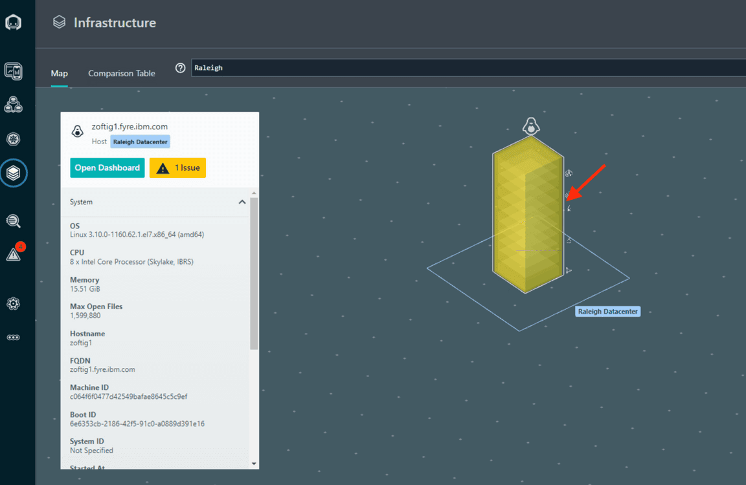This screenshot has width=746, height=485.
Task: Select the Infrastructure layers sidebar icon
Action: click(13, 173)
